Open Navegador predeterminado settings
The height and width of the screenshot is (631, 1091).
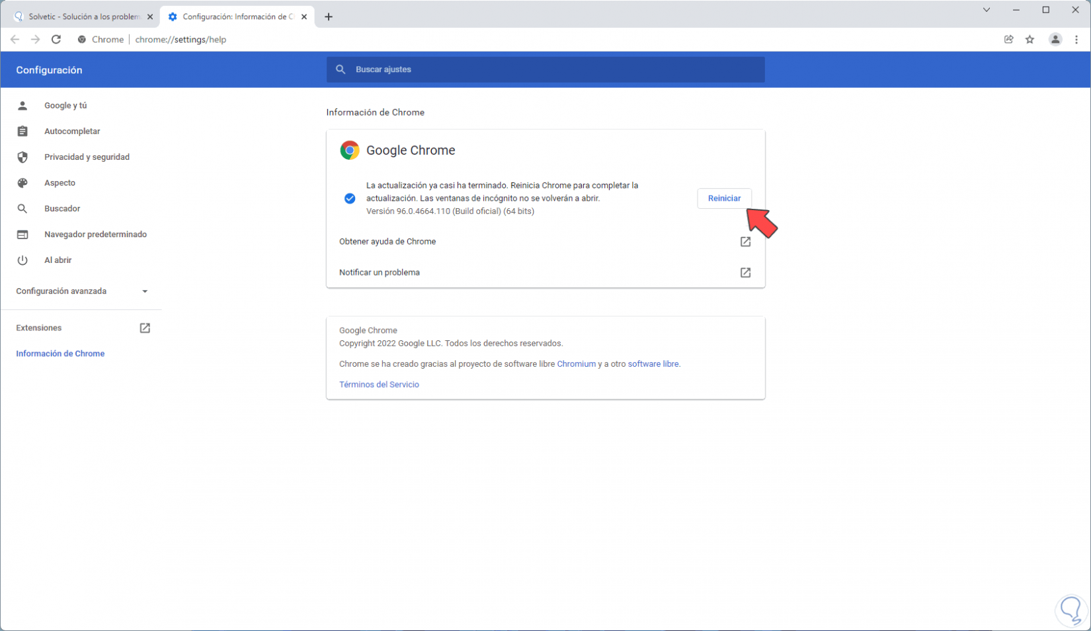(95, 235)
